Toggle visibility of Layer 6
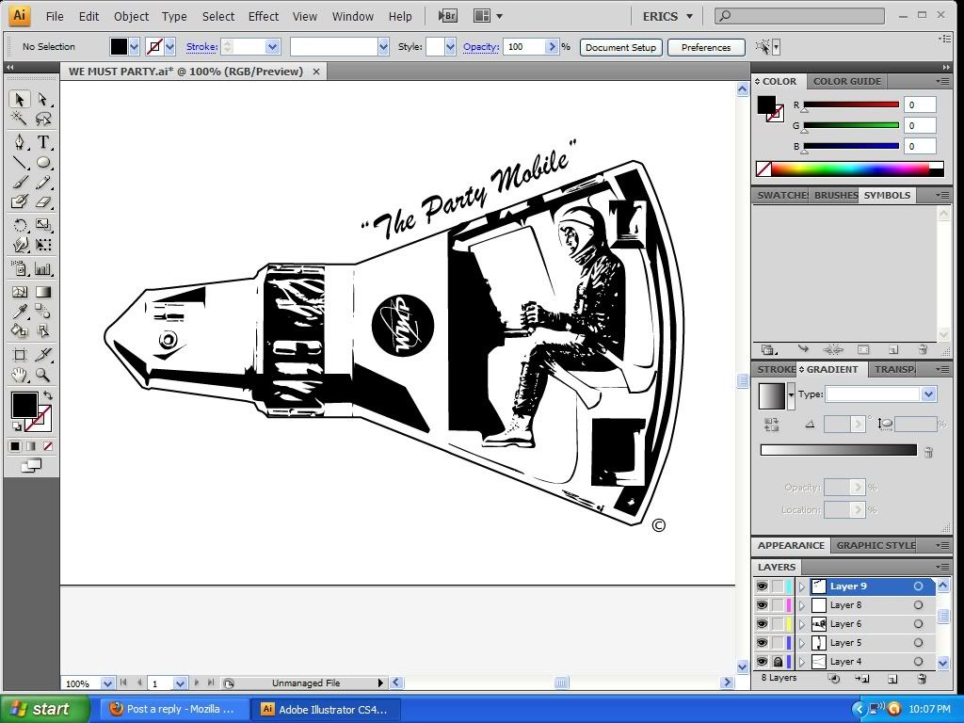 click(x=762, y=624)
